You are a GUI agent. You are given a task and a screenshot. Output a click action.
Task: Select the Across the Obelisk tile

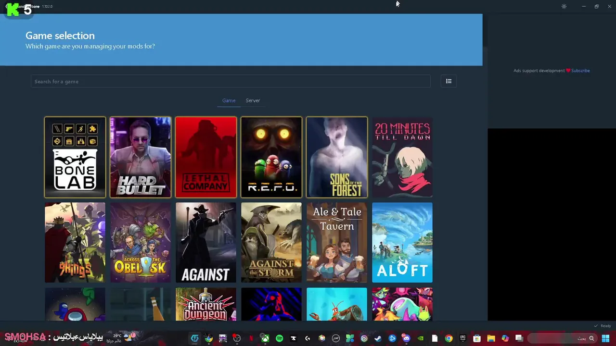coord(141,243)
